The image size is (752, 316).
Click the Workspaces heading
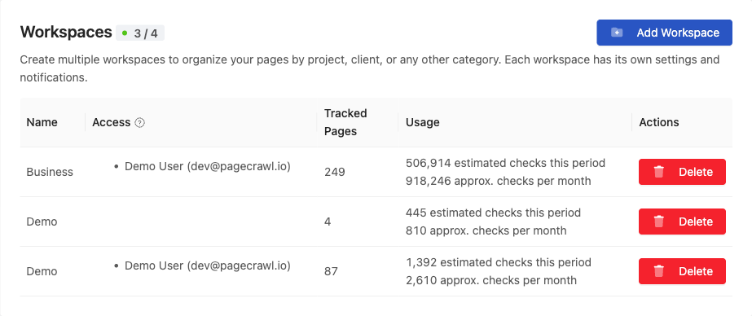[66, 32]
